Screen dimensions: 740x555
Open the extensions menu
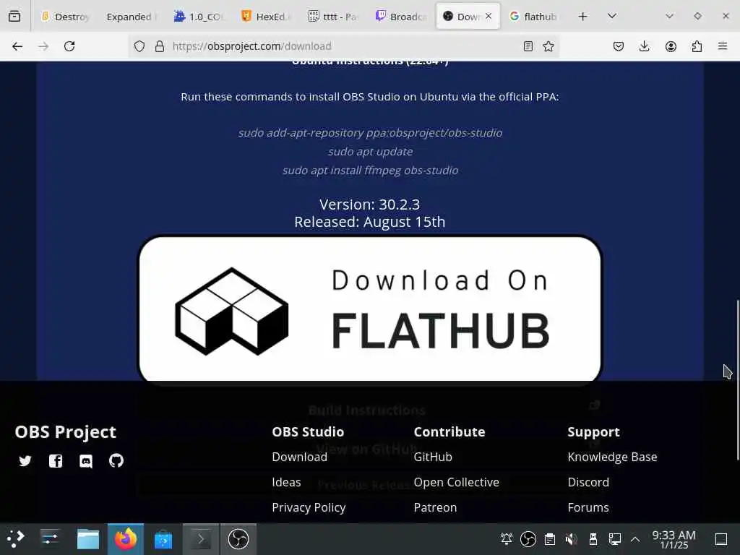[x=697, y=46]
